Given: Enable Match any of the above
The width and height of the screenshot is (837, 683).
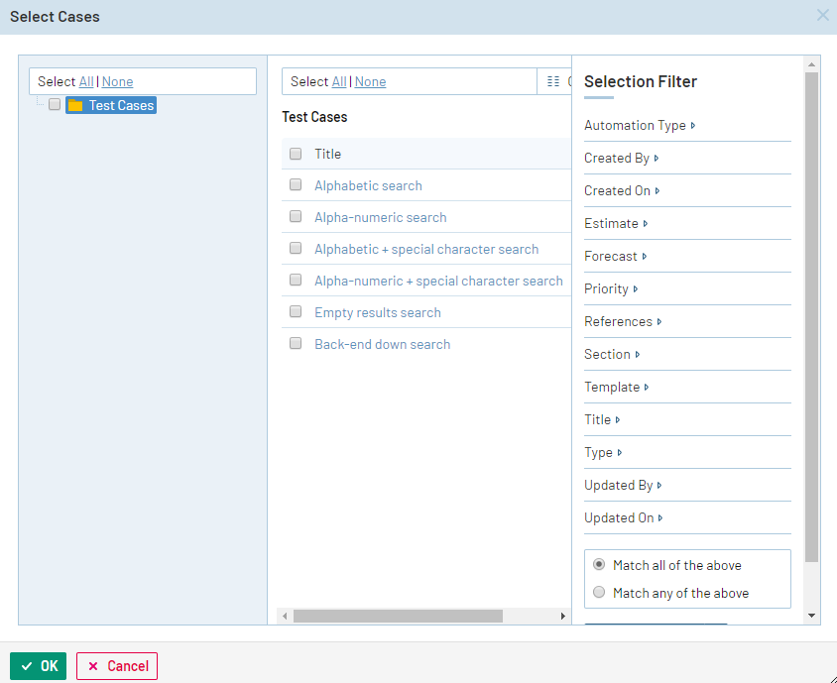Looking at the screenshot, I should (x=599, y=592).
